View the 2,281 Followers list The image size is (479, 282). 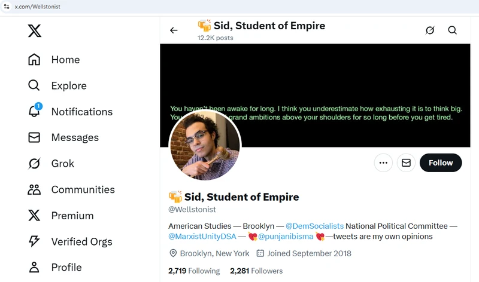tap(256, 271)
